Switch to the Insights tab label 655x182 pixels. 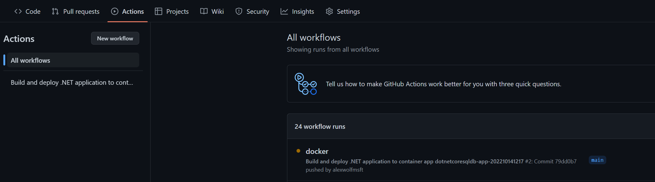coord(303,12)
